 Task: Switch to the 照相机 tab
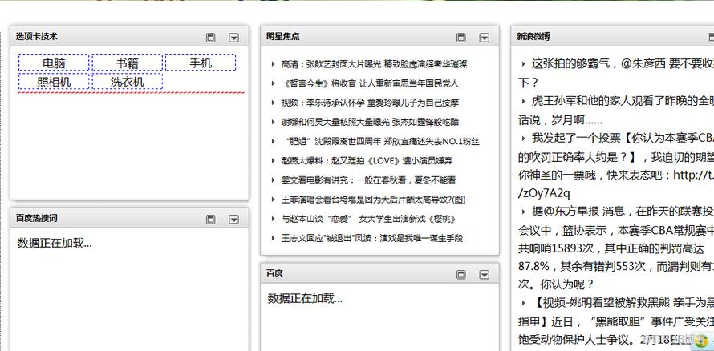(x=54, y=82)
